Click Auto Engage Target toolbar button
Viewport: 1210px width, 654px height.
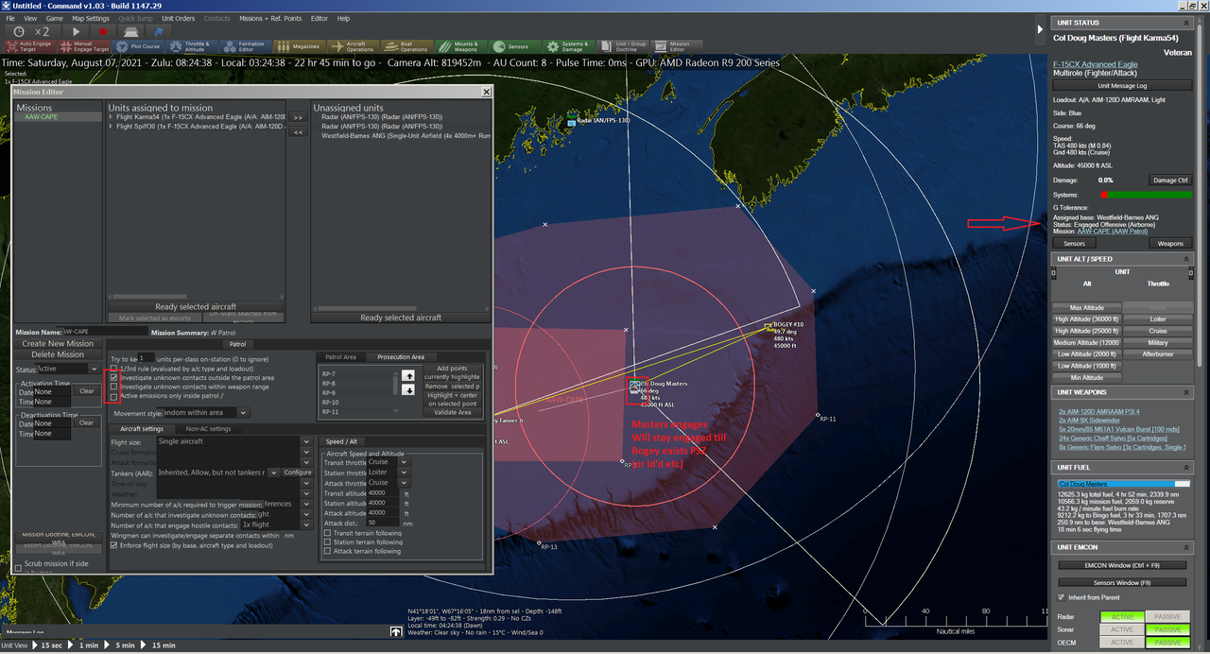pos(28,46)
